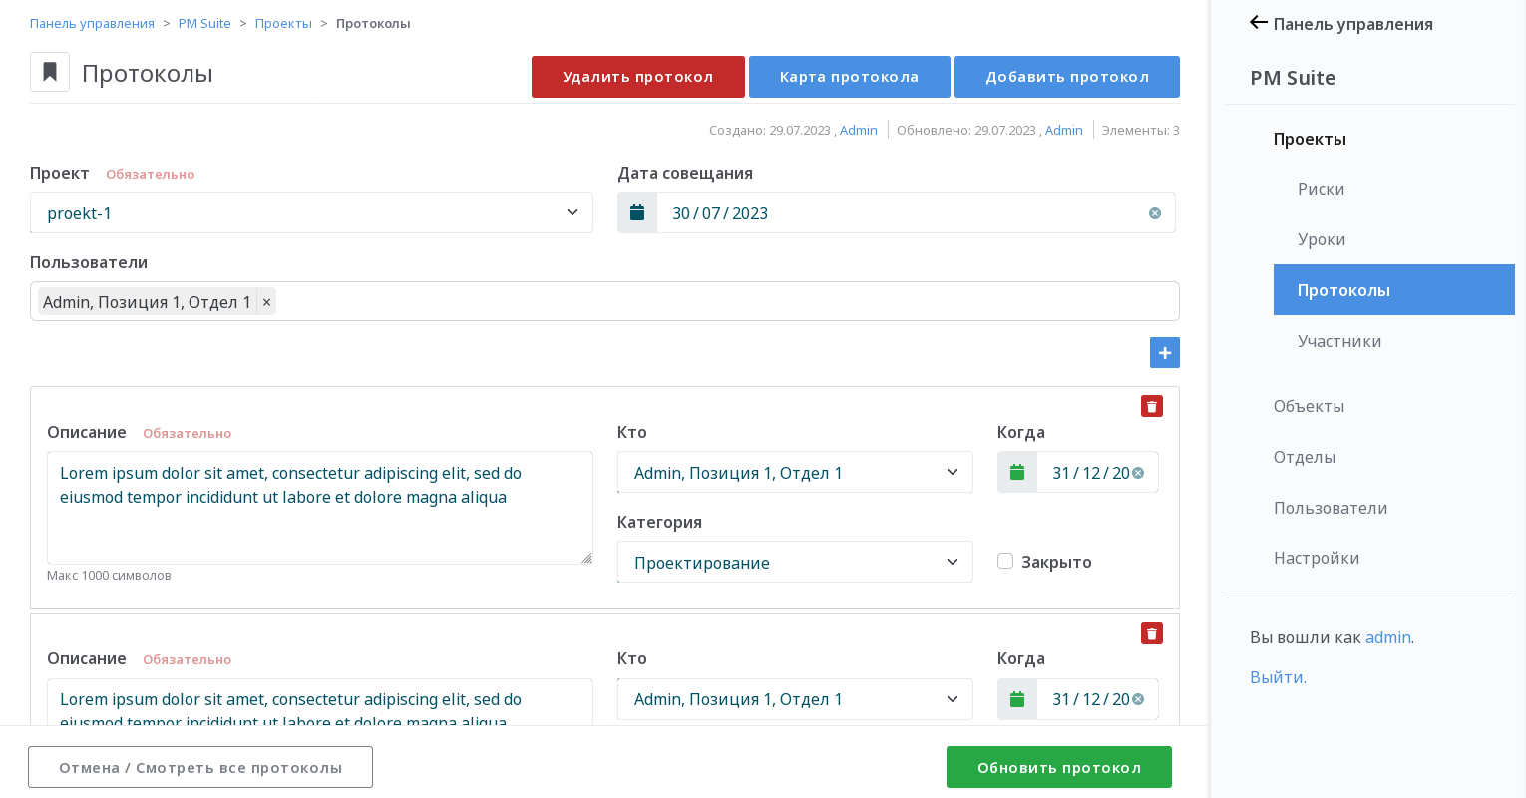Clear the Дата совещания date value
Screen dimensions: 1526x798
pyautogui.click(x=1155, y=213)
